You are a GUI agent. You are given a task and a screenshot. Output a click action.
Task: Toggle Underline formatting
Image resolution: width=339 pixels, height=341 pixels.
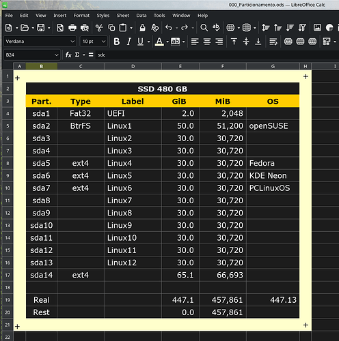[140, 42]
